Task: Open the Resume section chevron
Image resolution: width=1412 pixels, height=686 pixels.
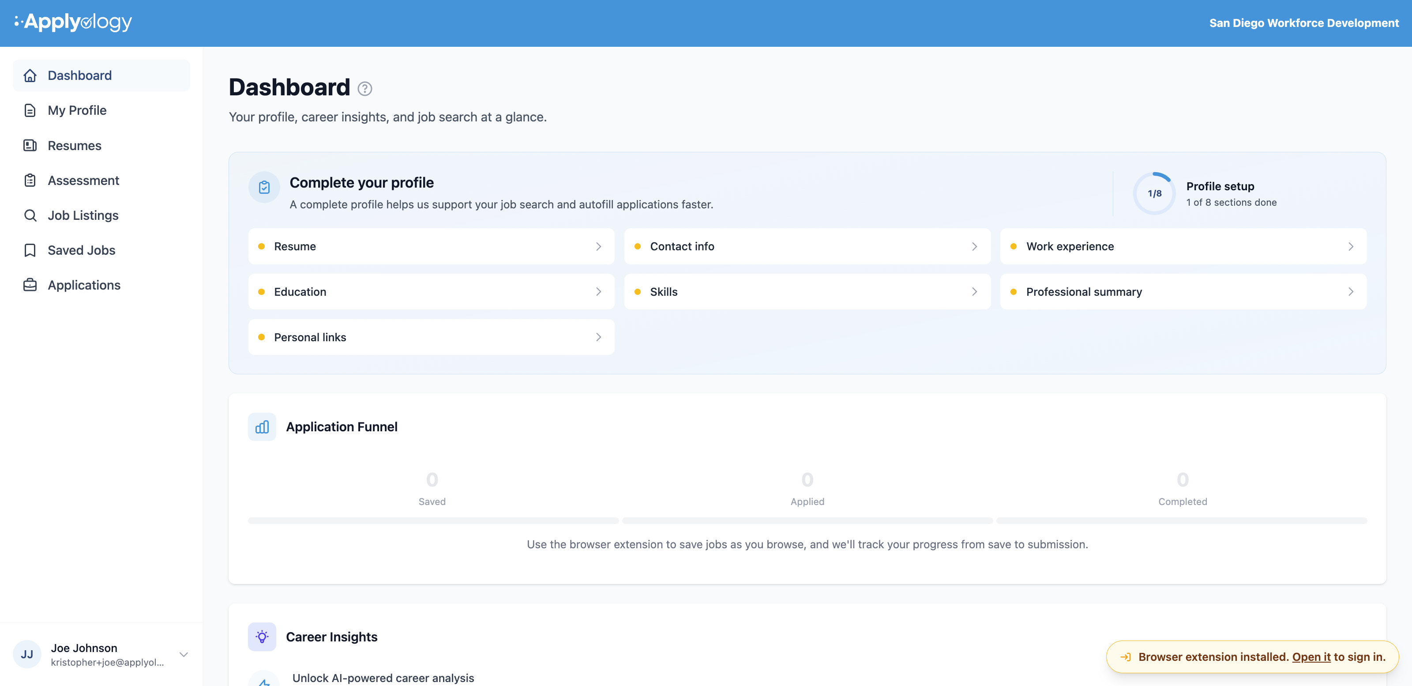Action: 599,247
